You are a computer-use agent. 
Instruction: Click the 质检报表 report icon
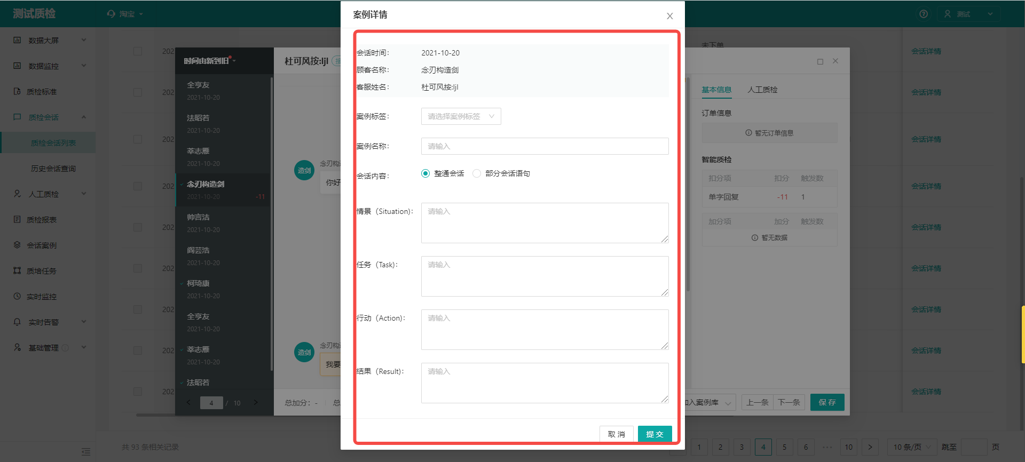point(17,219)
